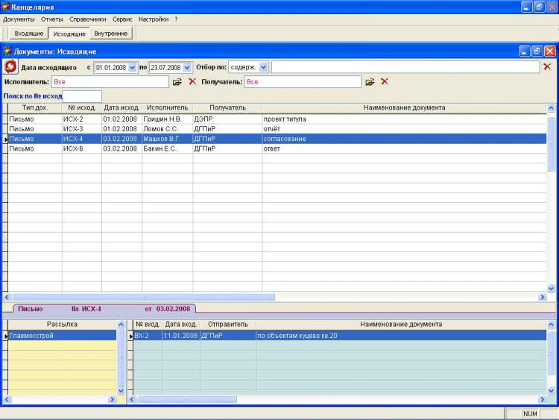Expand the start date 01.01.2008 dropdown
The height and width of the screenshot is (420, 559).
pos(133,67)
